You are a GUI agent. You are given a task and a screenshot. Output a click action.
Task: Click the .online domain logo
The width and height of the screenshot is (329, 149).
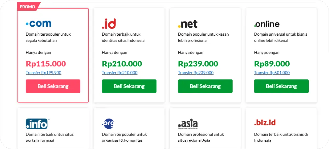coord(267,24)
